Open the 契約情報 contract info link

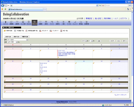coord(107,18)
